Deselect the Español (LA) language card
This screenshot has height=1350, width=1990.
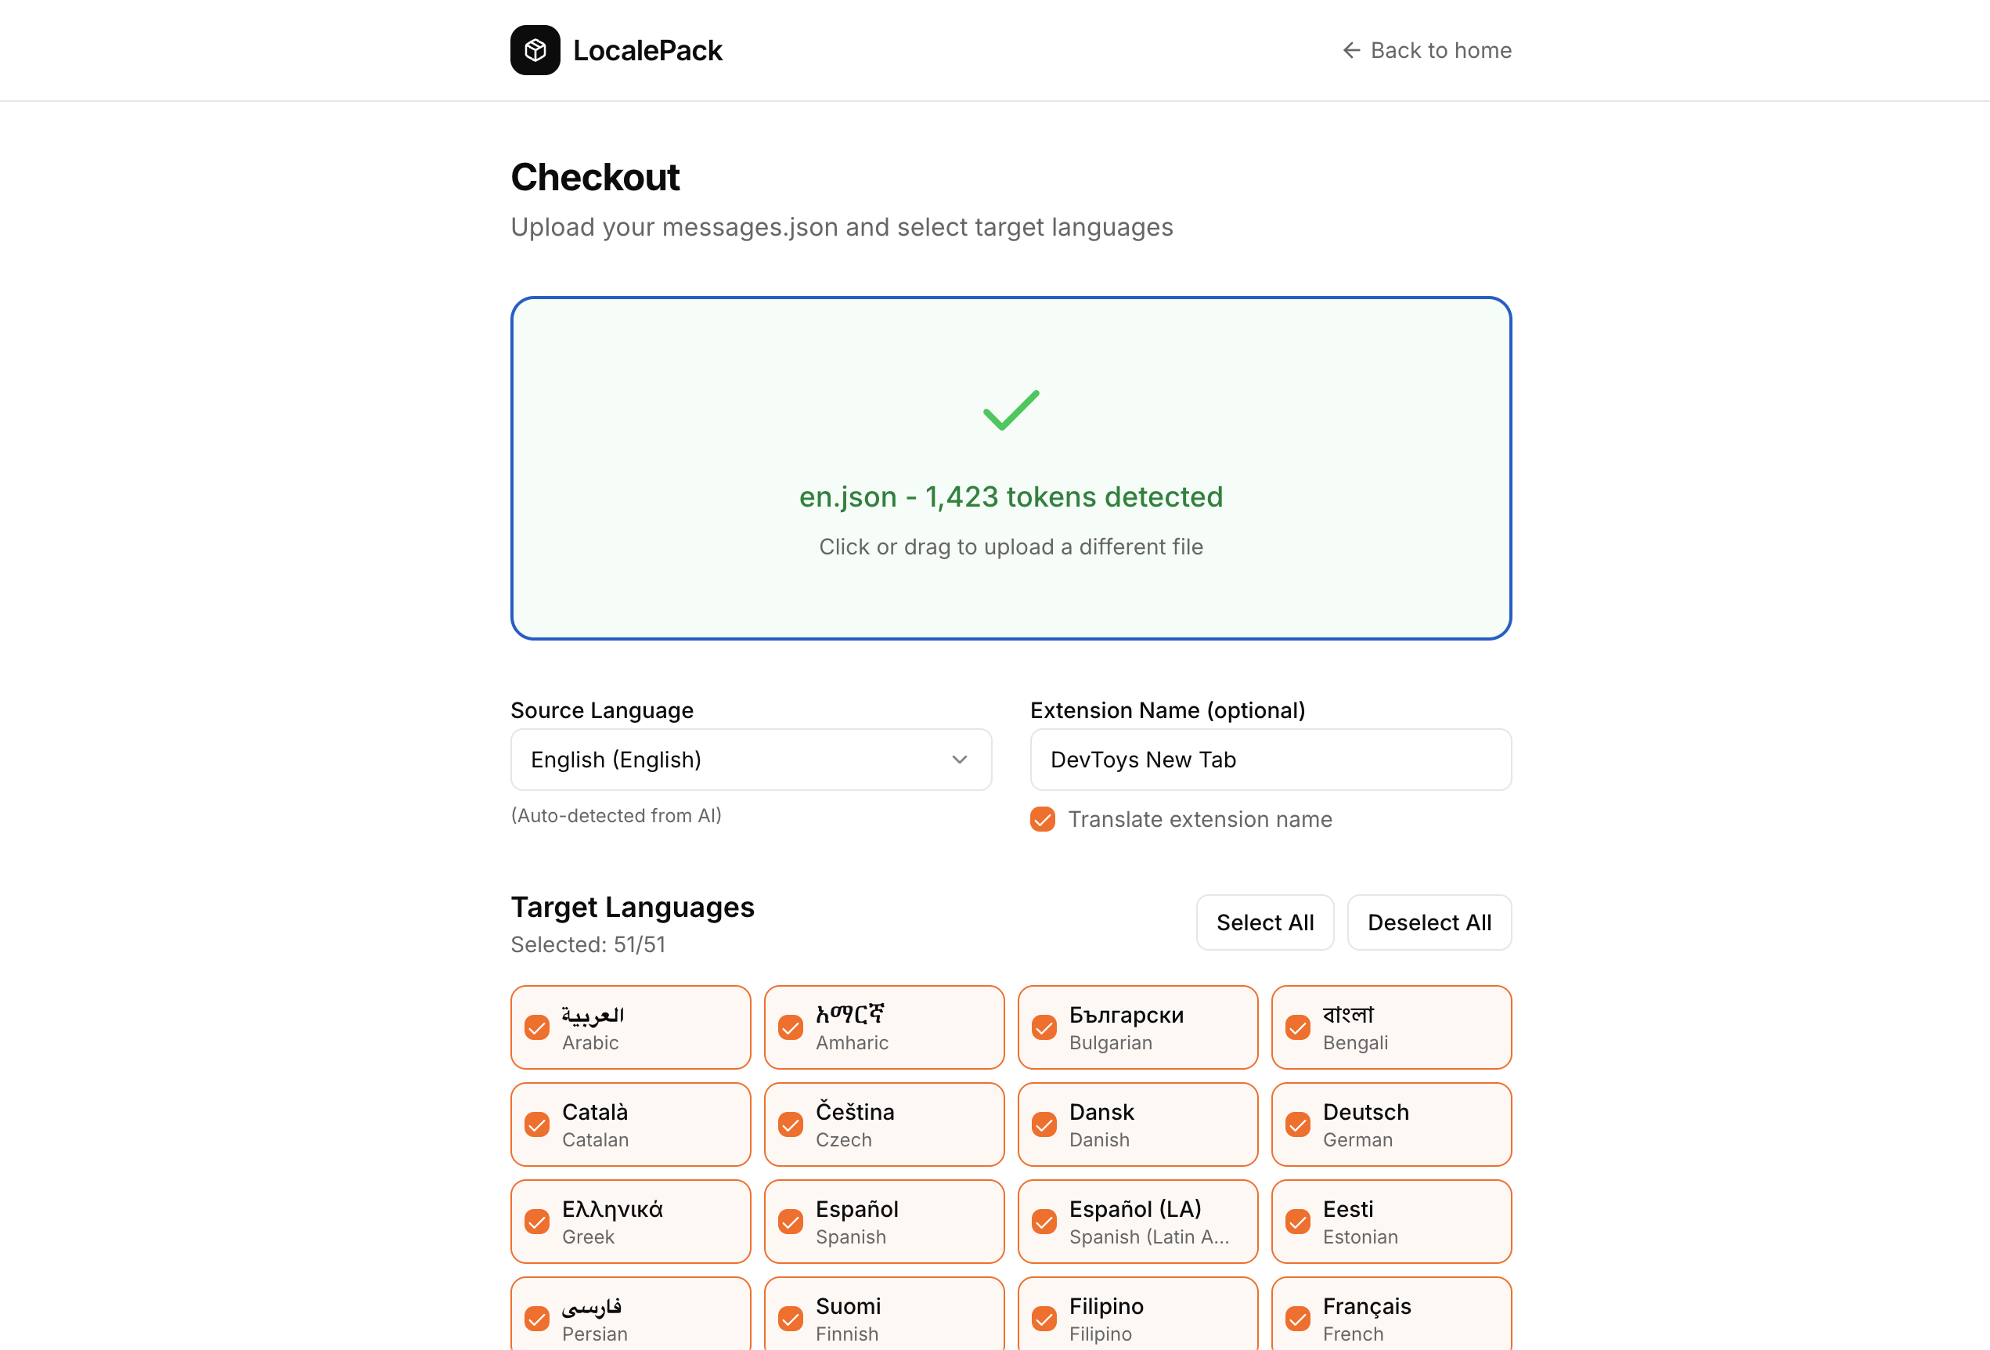click(x=1138, y=1222)
